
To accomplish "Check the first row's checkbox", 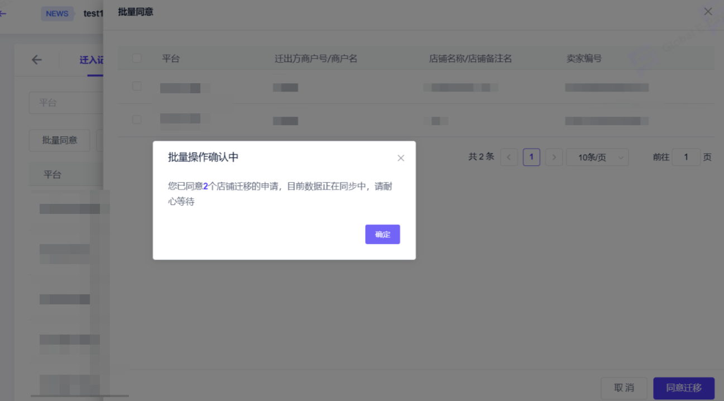I will pos(137,87).
